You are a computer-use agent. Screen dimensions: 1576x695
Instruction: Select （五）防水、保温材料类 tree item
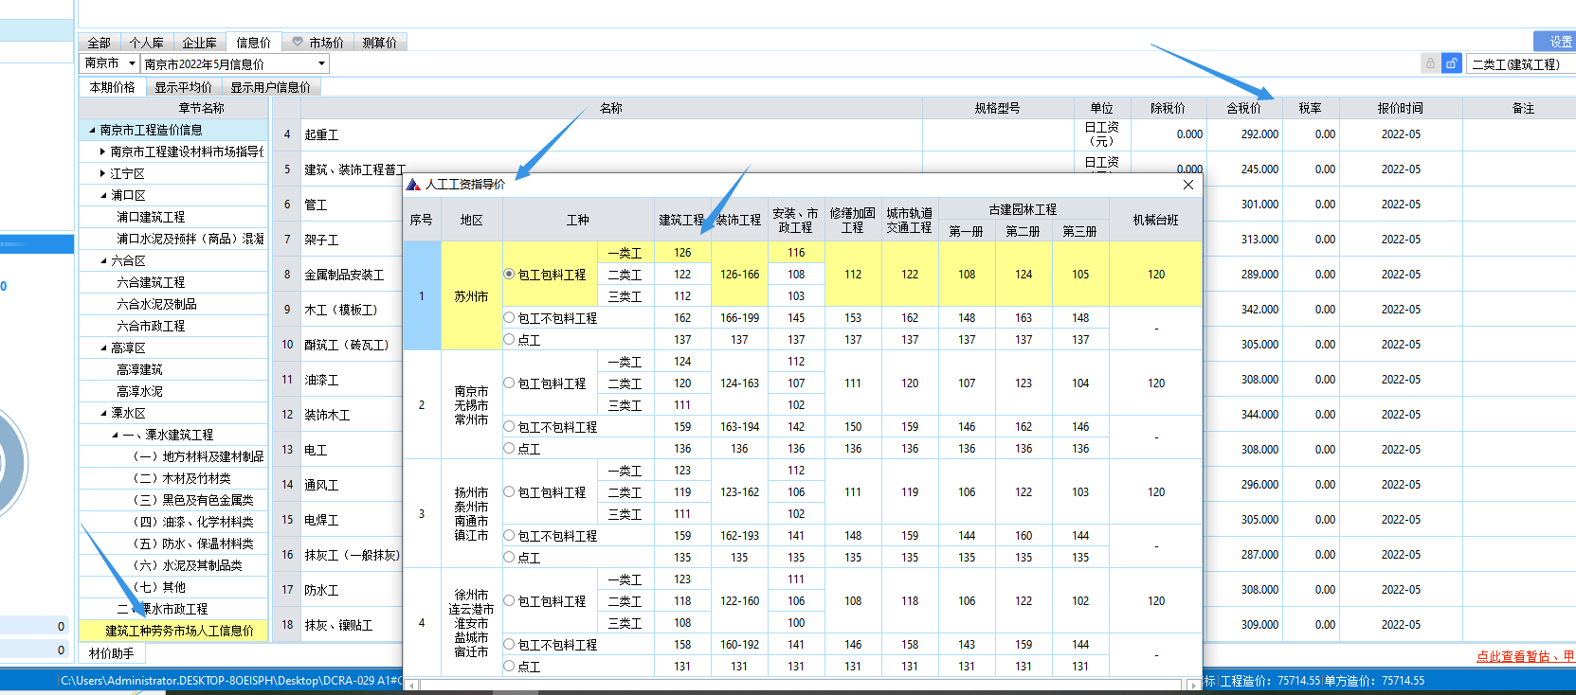(x=192, y=544)
